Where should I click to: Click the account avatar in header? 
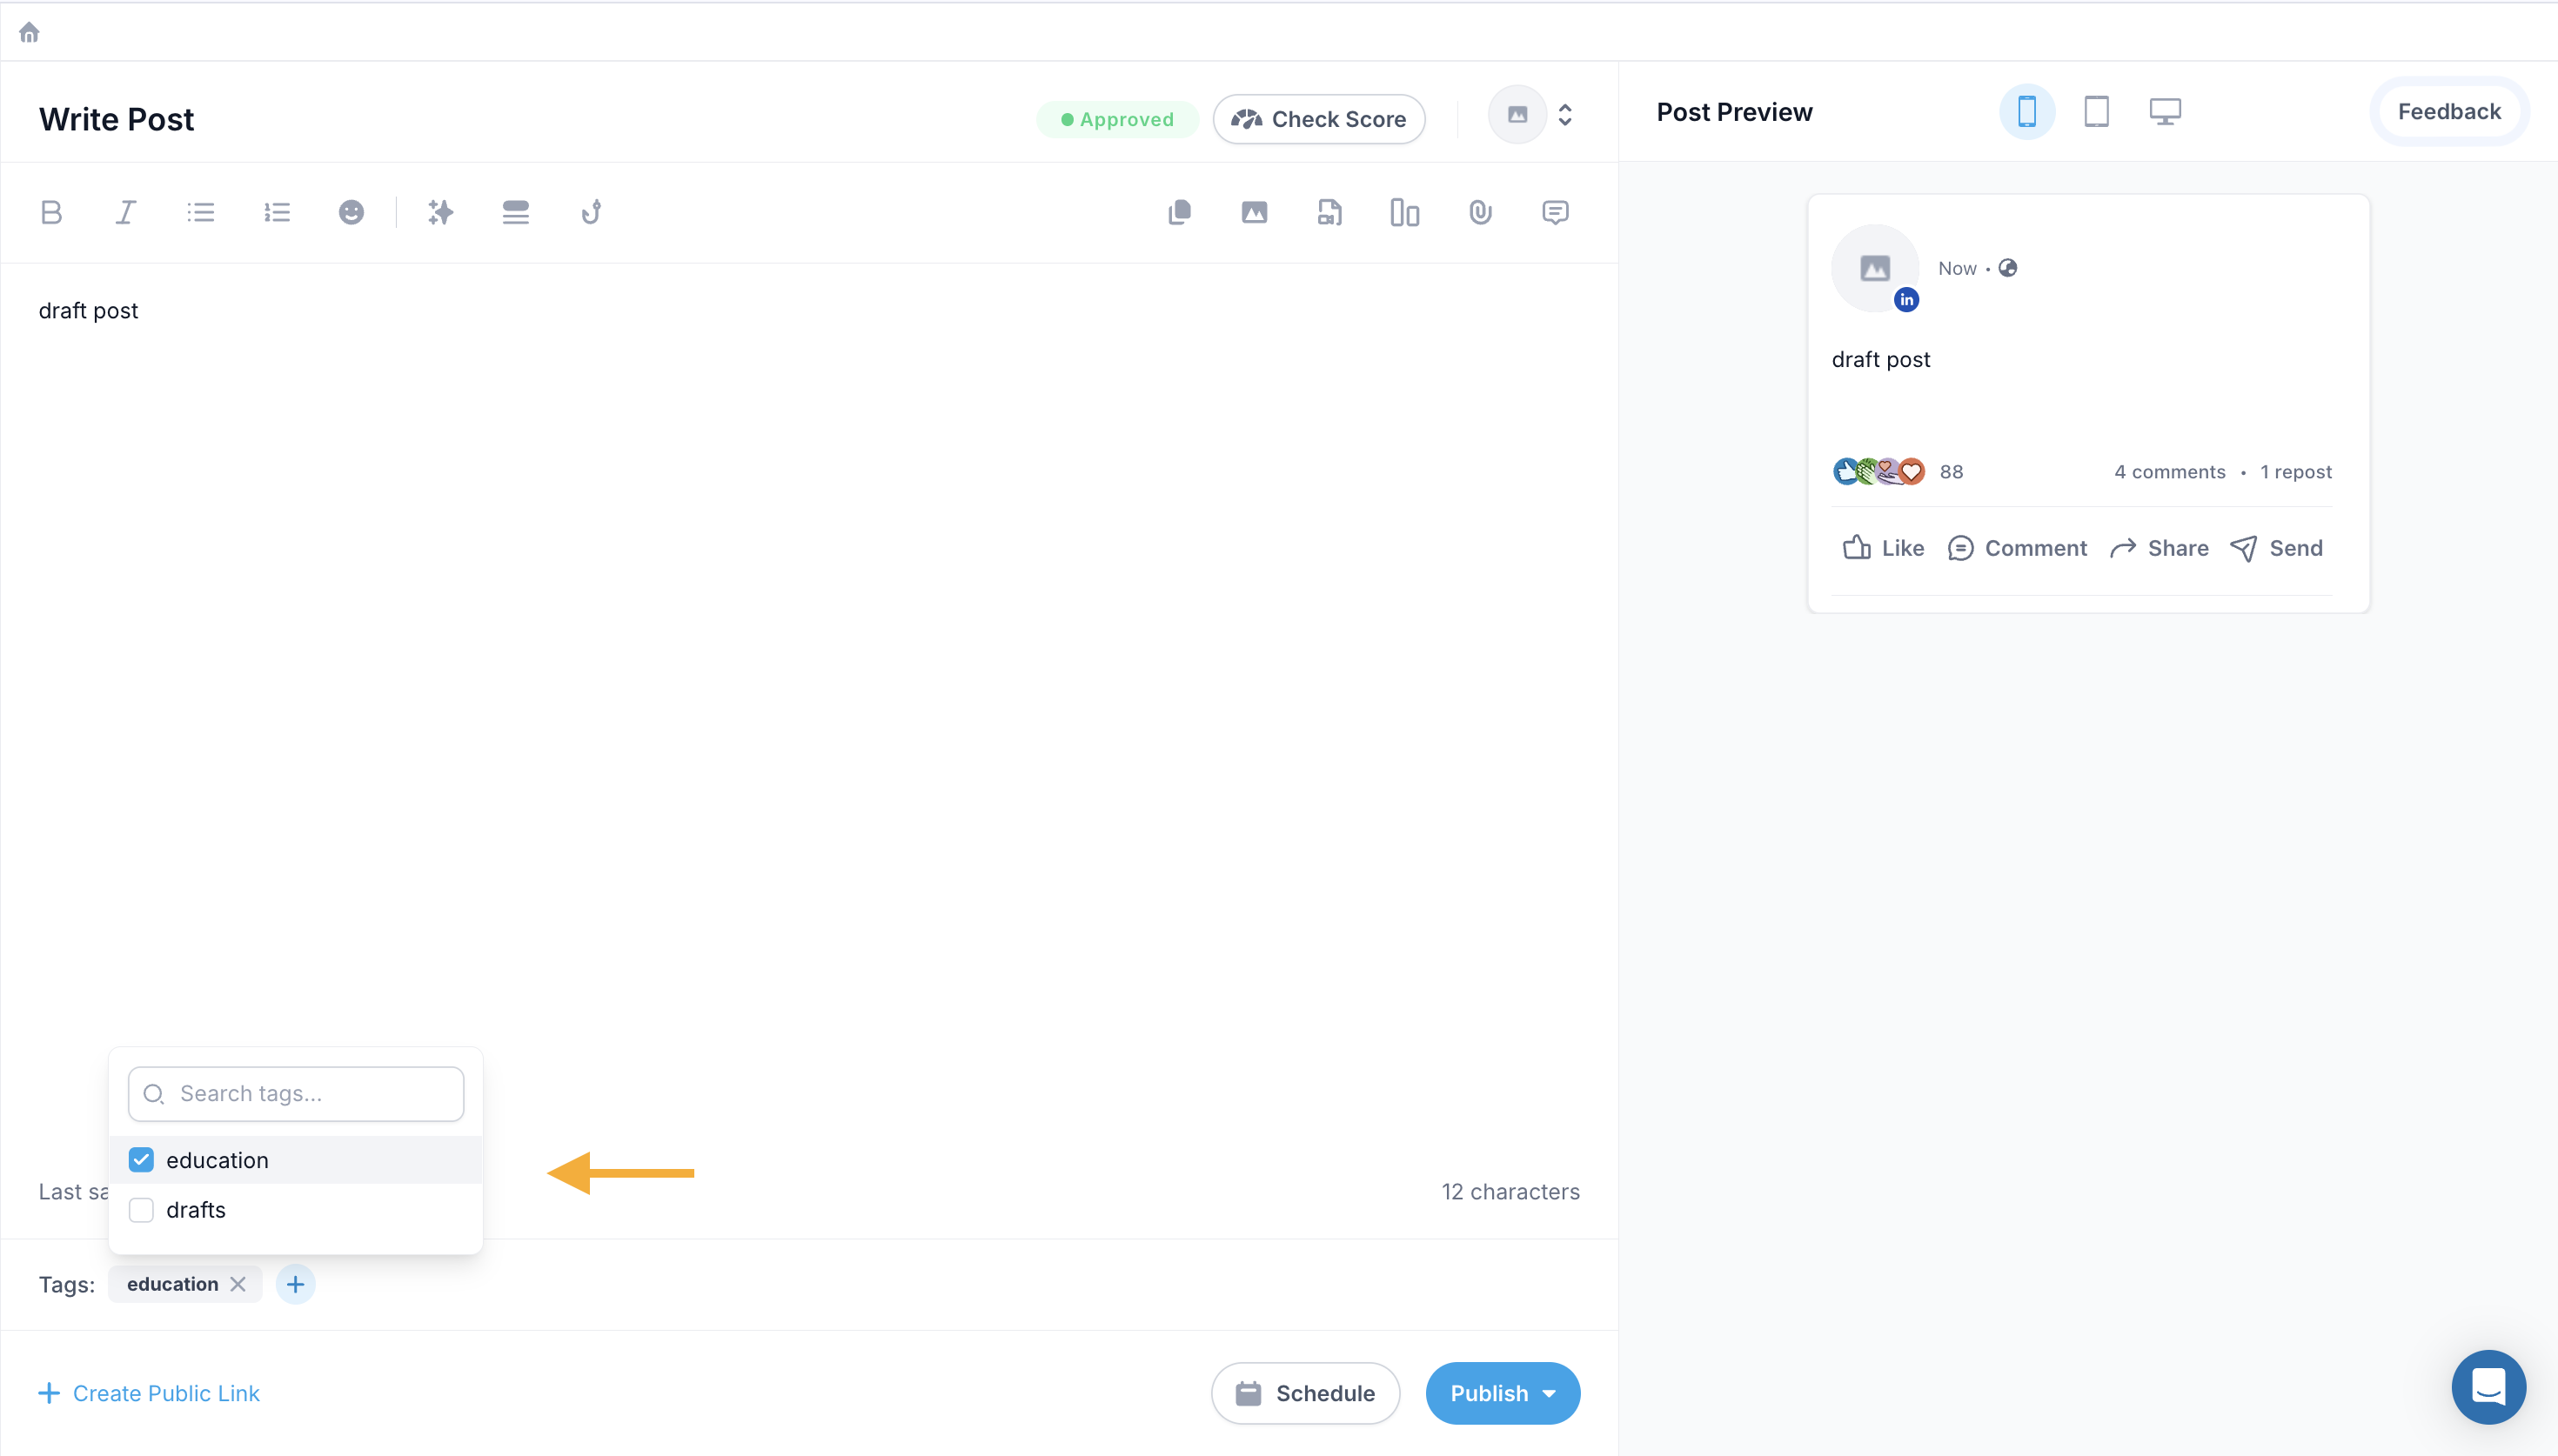pos(1517,115)
